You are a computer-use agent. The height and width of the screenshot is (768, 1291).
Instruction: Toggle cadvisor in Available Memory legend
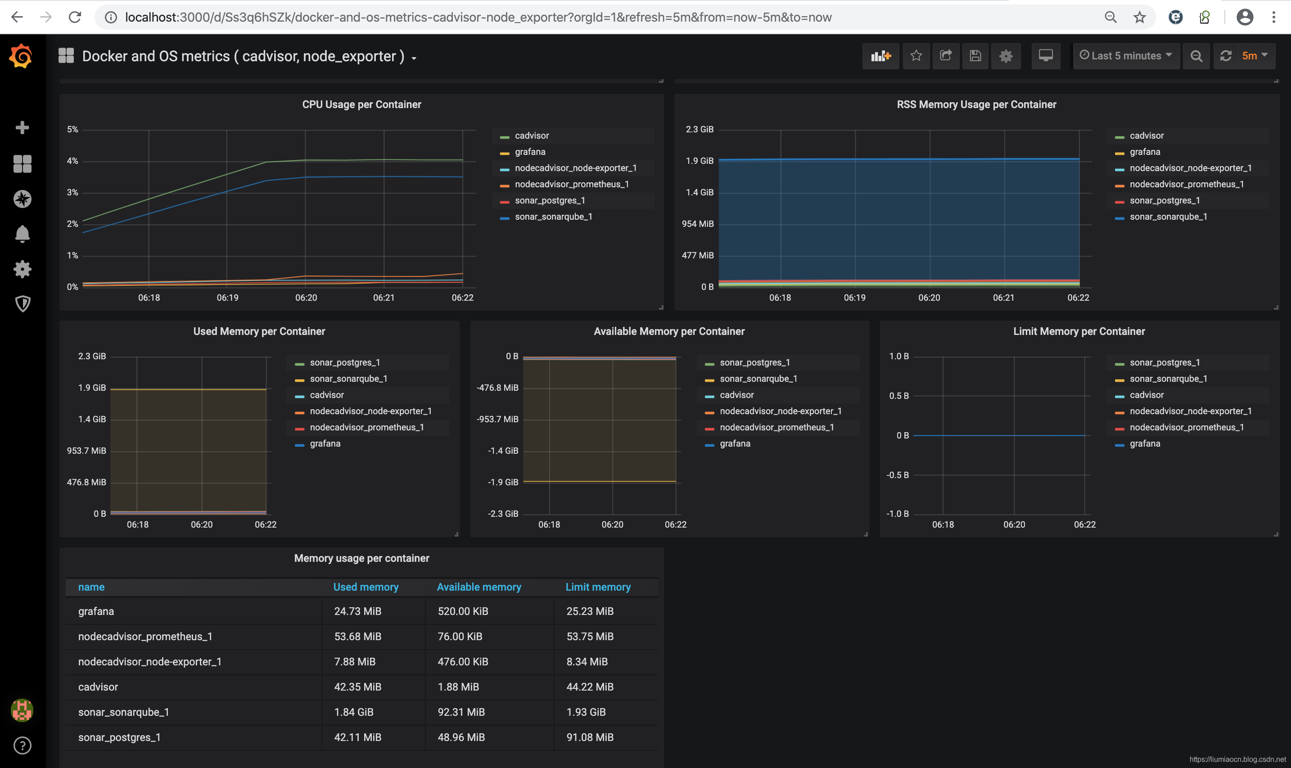737,395
